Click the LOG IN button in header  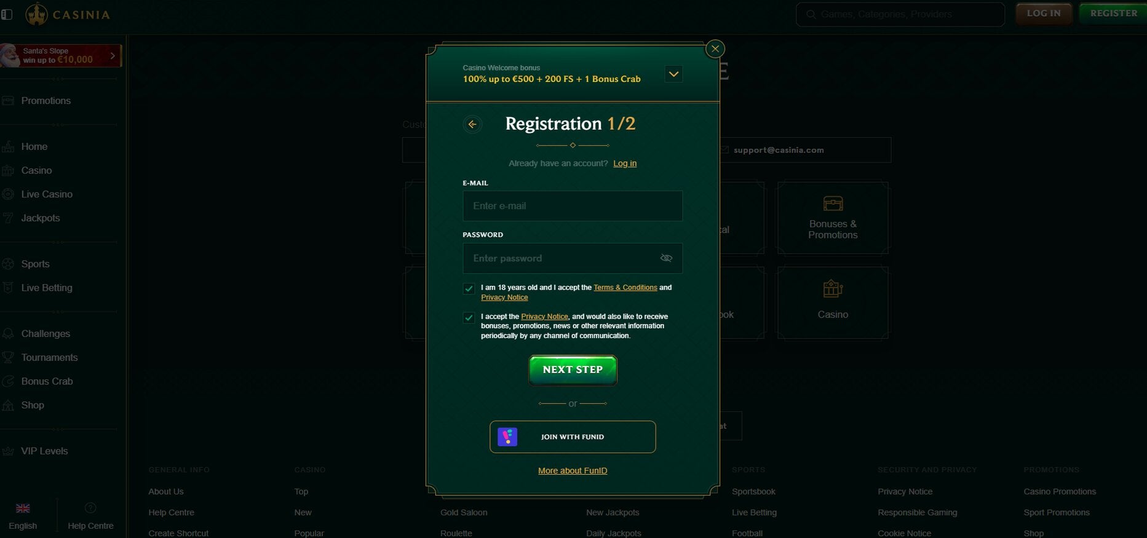click(x=1044, y=14)
